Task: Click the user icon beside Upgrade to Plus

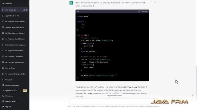Action: (x=3, y=90)
